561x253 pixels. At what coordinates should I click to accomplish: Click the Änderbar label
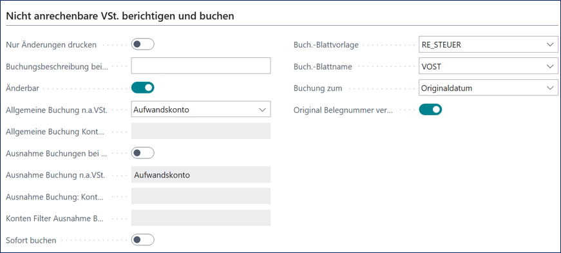tap(23, 88)
